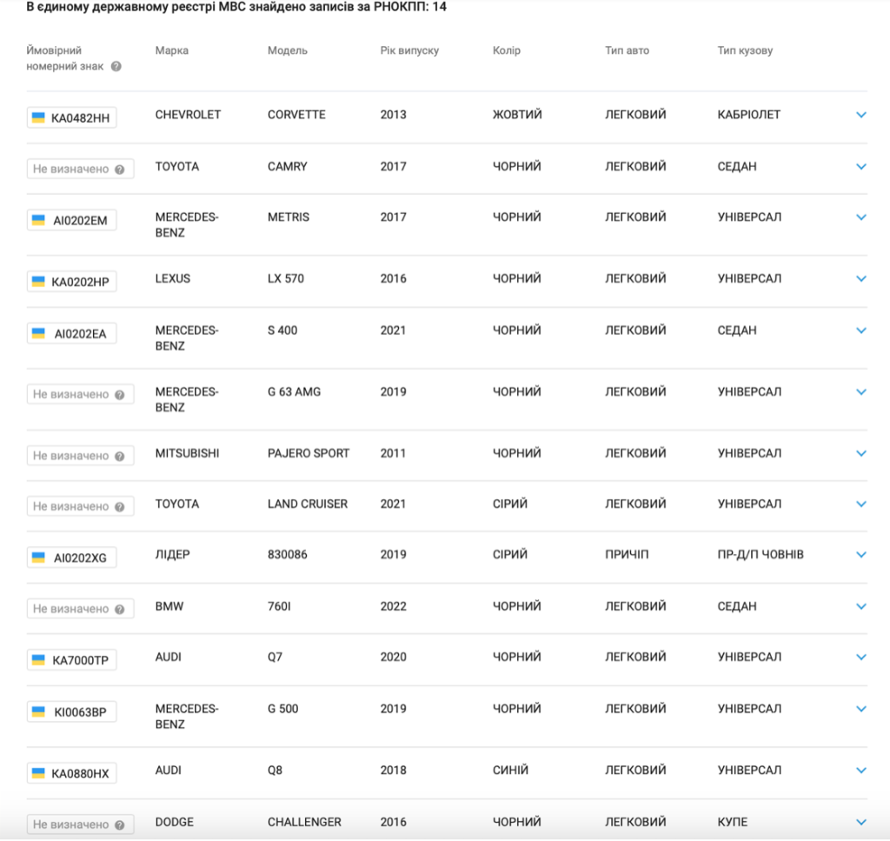This screenshot has height=841, width=890.
Task: Click the Рік випуску column header
Action: point(409,50)
